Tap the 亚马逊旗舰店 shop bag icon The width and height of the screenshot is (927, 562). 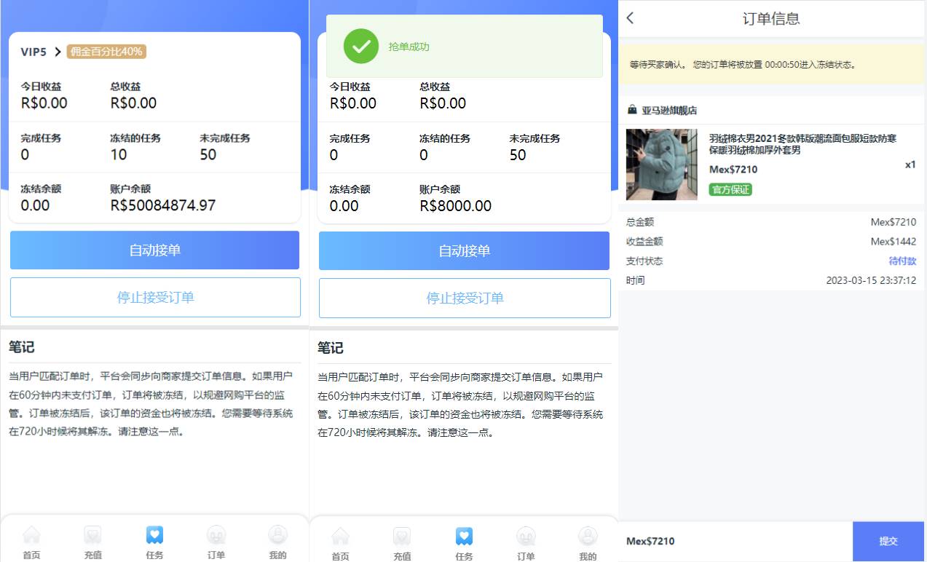click(632, 110)
